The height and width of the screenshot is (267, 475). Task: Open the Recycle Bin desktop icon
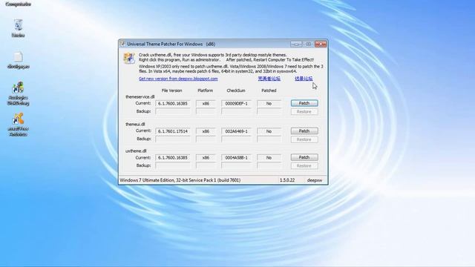point(18,28)
